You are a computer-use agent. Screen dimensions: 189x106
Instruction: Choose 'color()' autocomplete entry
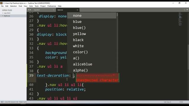[x=92, y=52]
